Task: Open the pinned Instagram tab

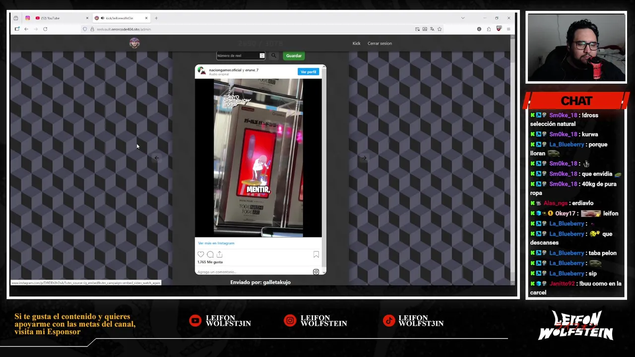Action: click(x=28, y=18)
